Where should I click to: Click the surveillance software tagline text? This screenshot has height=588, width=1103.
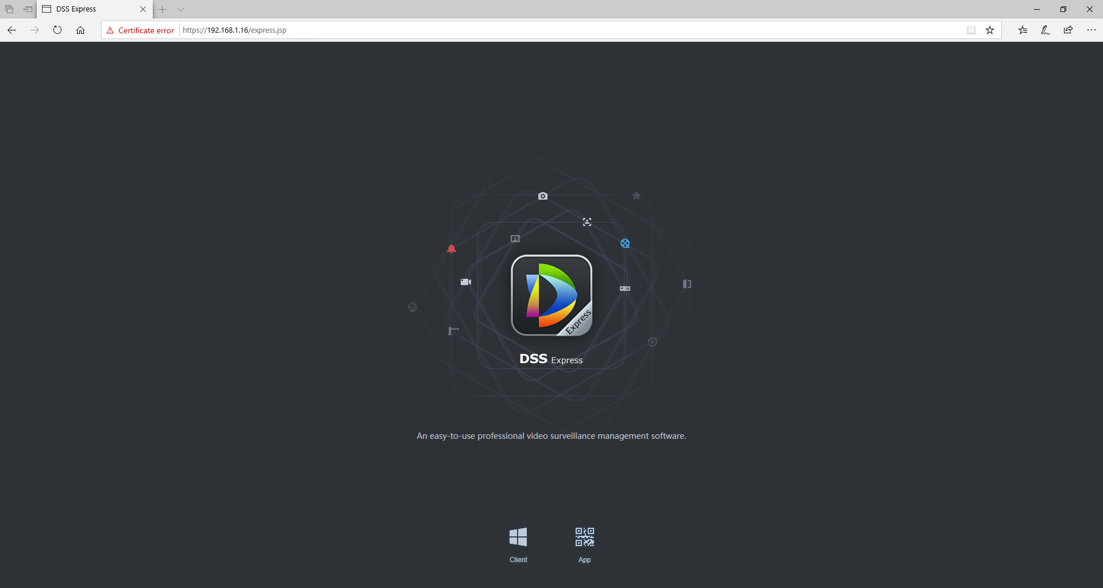coord(551,436)
